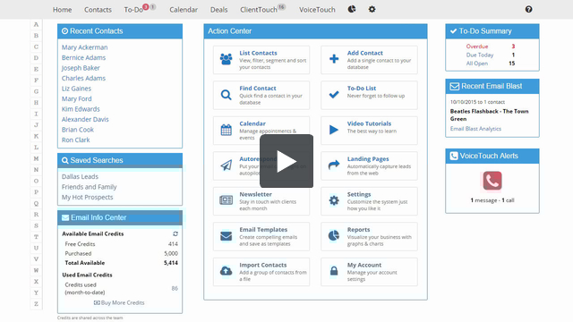Click the Buy More Credits link
This screenshot has width=573, height=322.
coord(119,302)
